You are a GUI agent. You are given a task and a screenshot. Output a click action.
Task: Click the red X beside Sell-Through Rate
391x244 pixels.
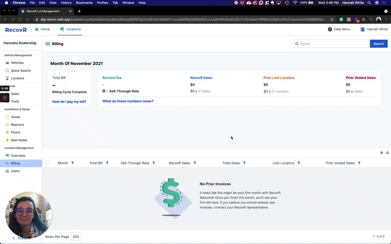coord(104,91)
